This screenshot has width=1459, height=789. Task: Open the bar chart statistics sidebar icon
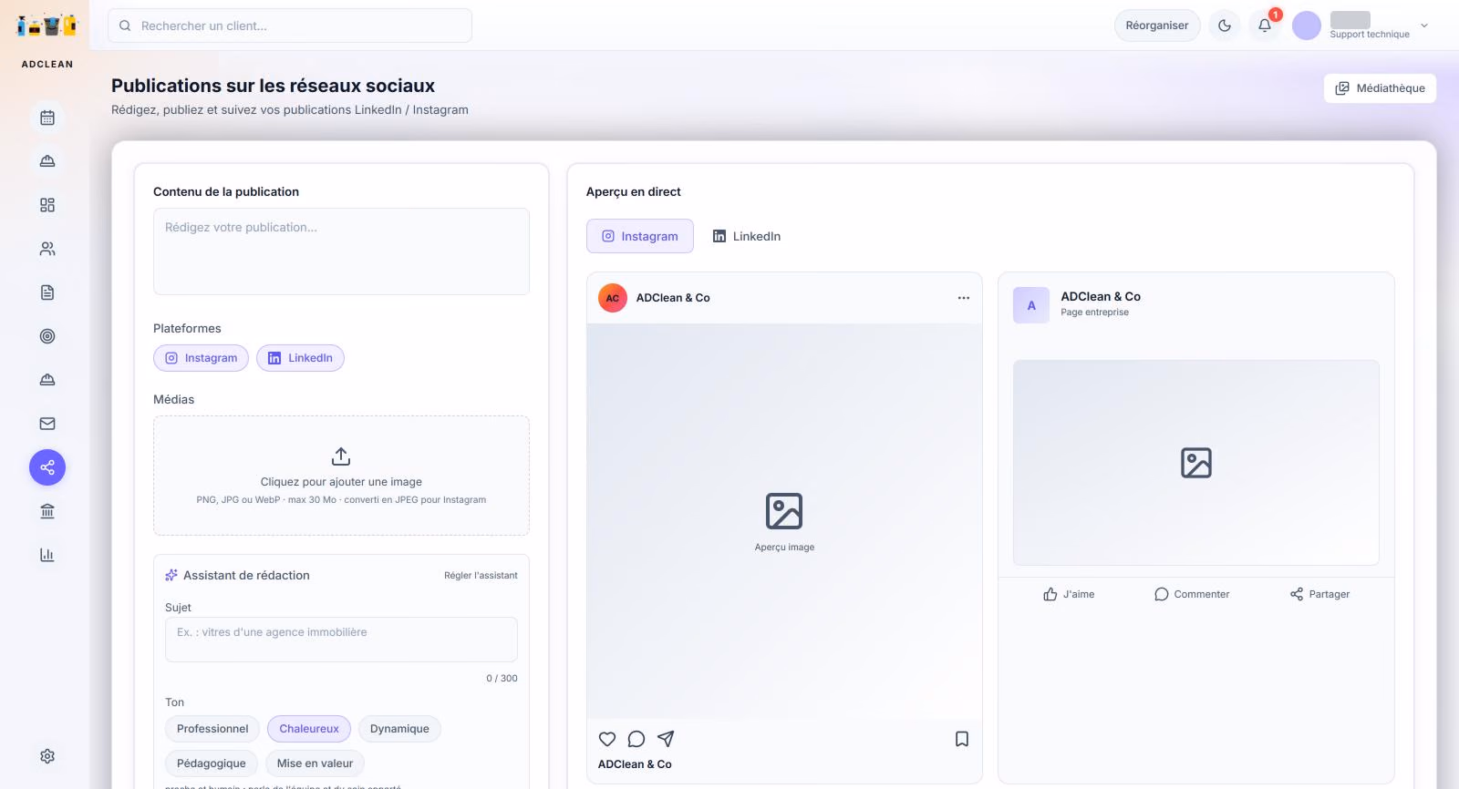pos(47,555)
